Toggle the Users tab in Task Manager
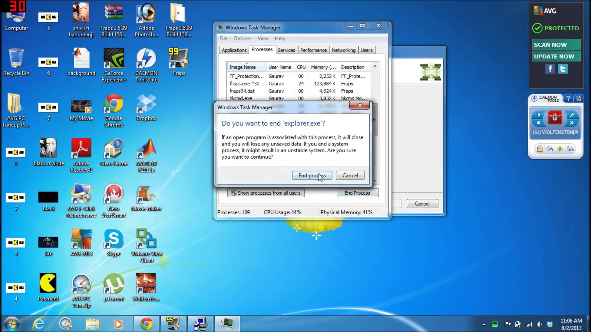 (366, 50)
